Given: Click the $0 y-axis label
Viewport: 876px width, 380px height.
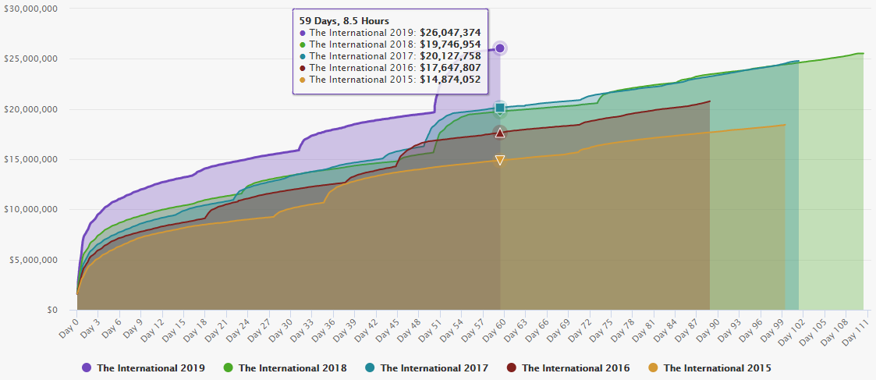Looking at the screenshot, I should pyautogui.click(x=52, y=310).
